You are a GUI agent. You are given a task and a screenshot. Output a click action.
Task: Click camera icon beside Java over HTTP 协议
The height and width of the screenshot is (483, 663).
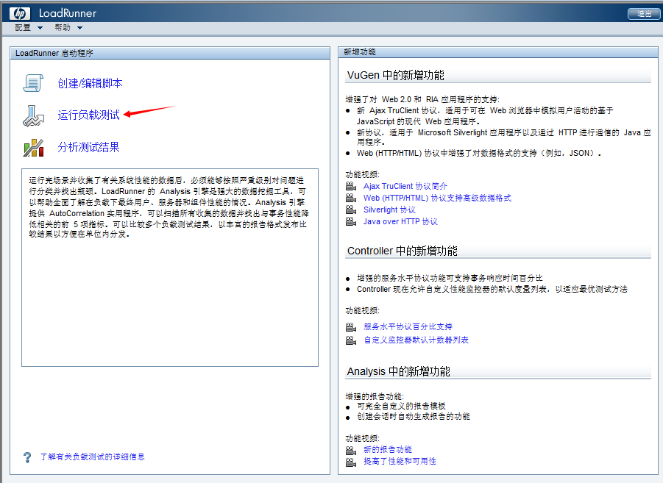coord(351,221)
